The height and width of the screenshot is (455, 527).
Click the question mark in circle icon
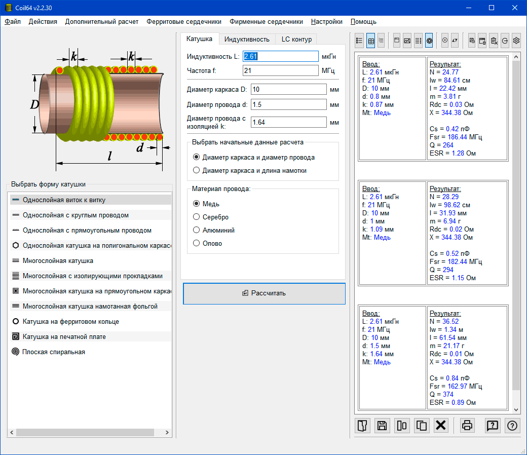click(512, 426)
